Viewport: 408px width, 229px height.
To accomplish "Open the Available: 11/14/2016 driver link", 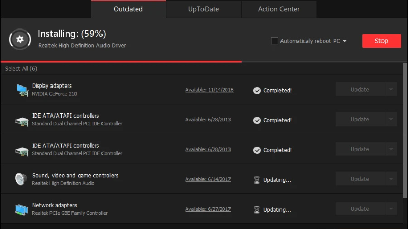I will tap(209, 90).
